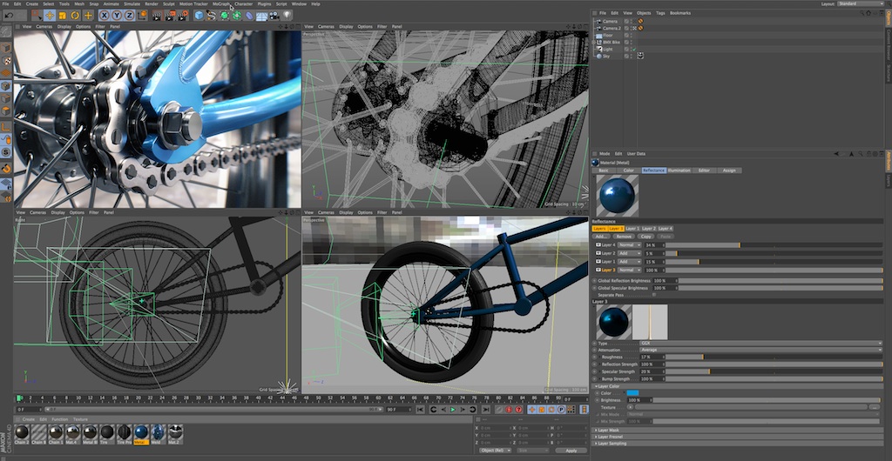Click the Add... layer button

pos(600,237)
